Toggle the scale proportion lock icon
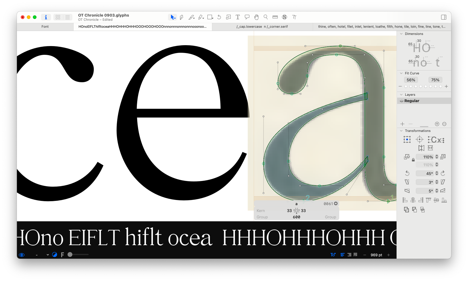The width and height of the screenshot is (468, 281). (x=413, y=160)
